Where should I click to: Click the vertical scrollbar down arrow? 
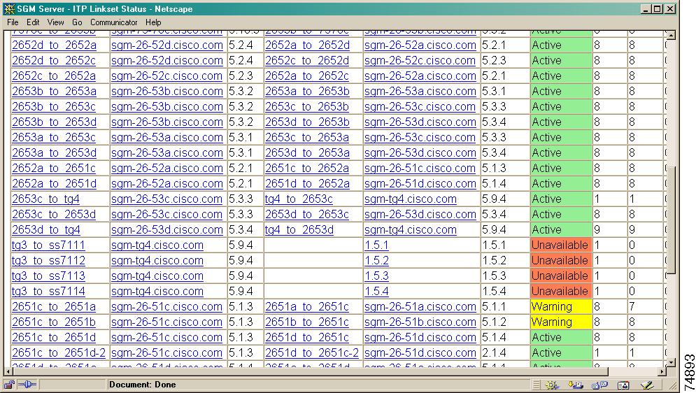click(x=671, y=363)
